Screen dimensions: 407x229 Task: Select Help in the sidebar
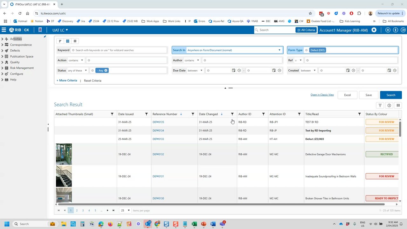[x=13, y=80]
